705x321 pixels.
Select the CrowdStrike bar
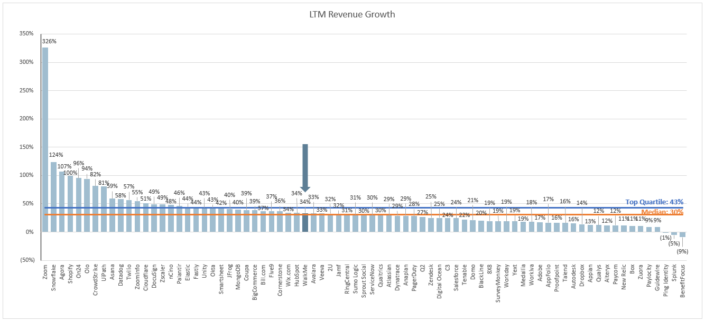(96, 209)
